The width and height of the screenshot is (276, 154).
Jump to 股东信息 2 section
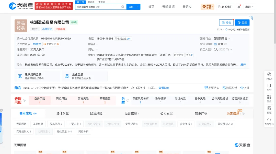point(56,124)
